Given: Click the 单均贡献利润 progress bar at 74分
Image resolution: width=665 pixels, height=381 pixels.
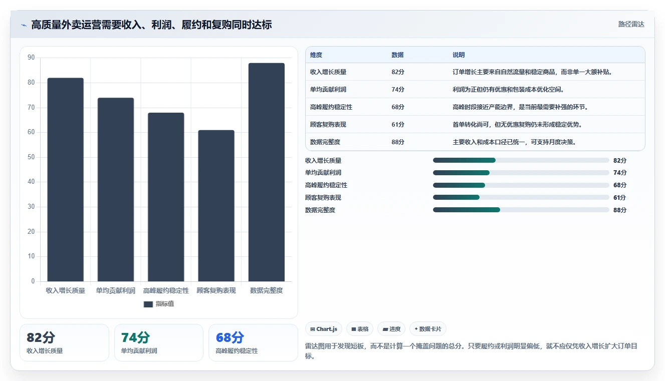Looking at the screenshot, I should coord(521,173).
